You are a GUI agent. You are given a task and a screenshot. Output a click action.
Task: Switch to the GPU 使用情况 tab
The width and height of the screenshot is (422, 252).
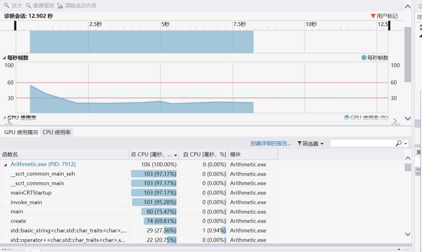click(x=21, y=132)
